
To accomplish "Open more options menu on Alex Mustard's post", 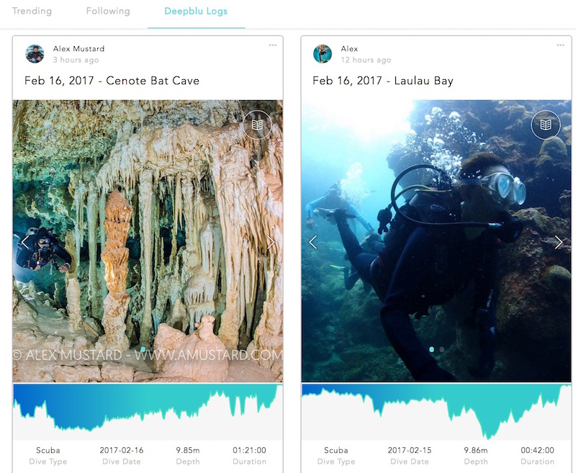I will pos(273,45).
